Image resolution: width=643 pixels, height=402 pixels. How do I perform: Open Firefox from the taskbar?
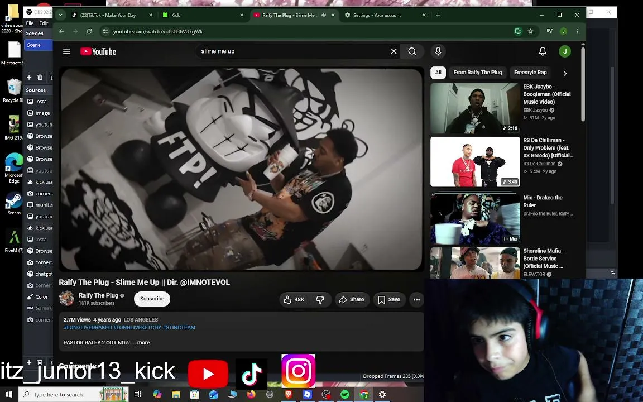tap(251, 394)
